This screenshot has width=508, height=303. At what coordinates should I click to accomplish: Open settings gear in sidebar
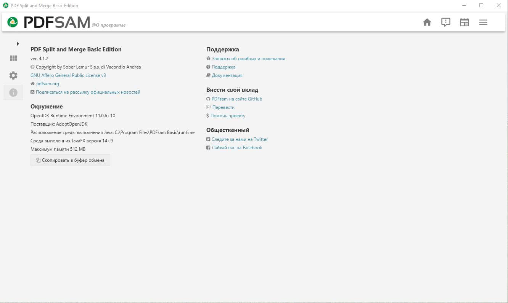[x=13, y=75]
